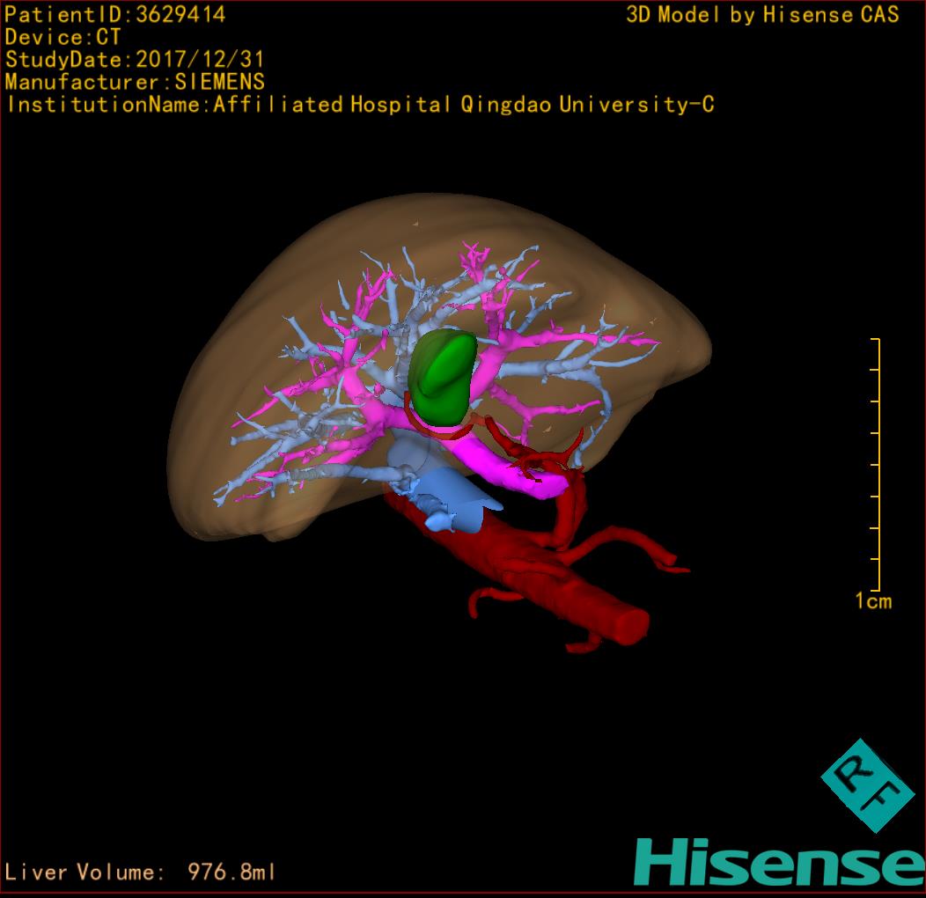926x898 pixels.
Task: Click the red arterial loop beneath the green tumor
Action: tap(440, 430)
